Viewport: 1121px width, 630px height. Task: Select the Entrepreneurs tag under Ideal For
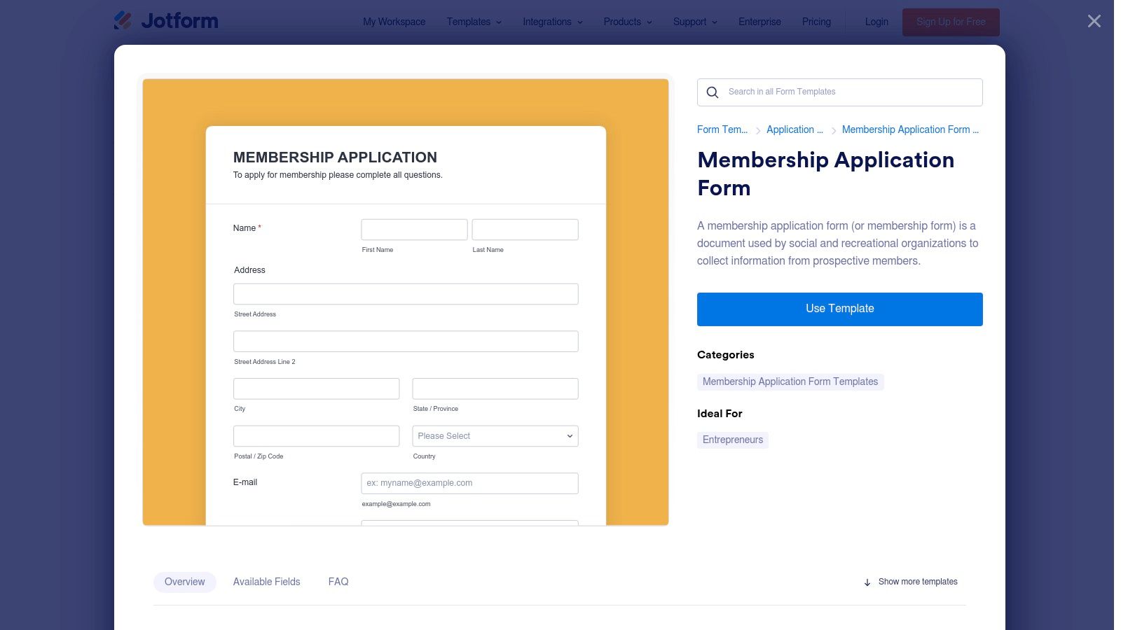(732, 440)
